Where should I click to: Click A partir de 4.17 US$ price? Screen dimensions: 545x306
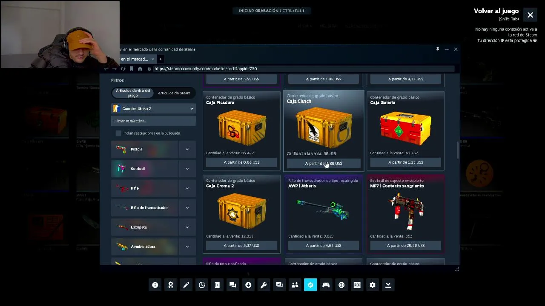(405, 79)
